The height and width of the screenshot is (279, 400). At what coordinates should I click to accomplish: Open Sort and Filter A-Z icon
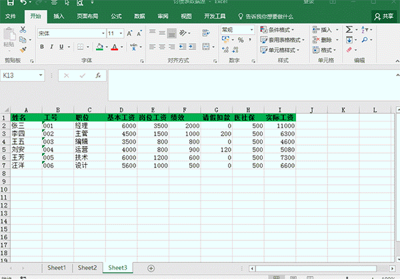[365, 29]
